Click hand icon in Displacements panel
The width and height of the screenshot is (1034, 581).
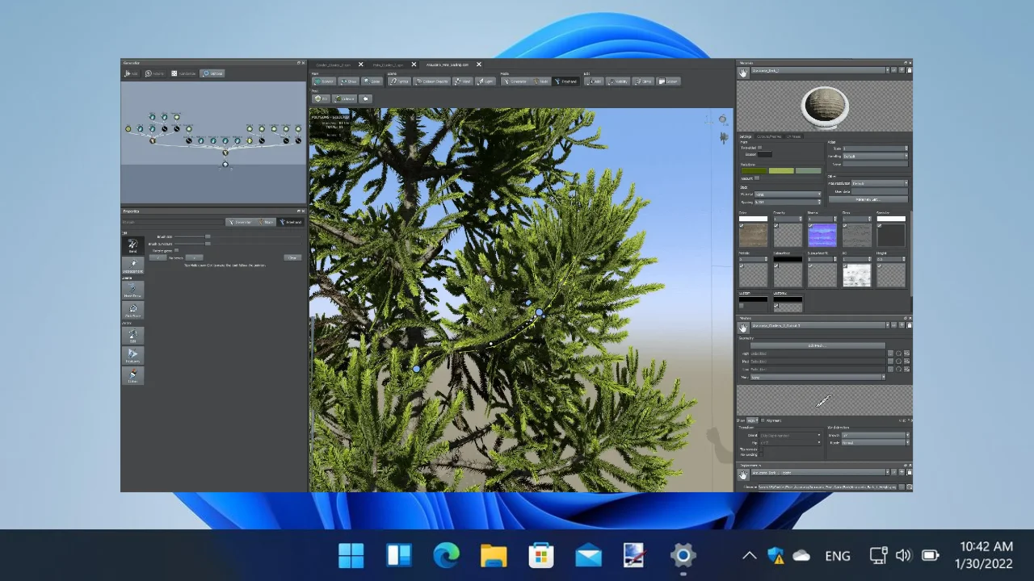pos(743,475)
